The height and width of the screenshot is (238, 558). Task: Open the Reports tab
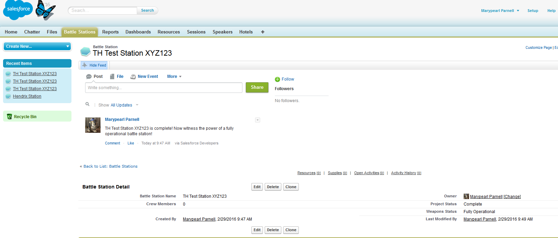[x=110, y=32]
